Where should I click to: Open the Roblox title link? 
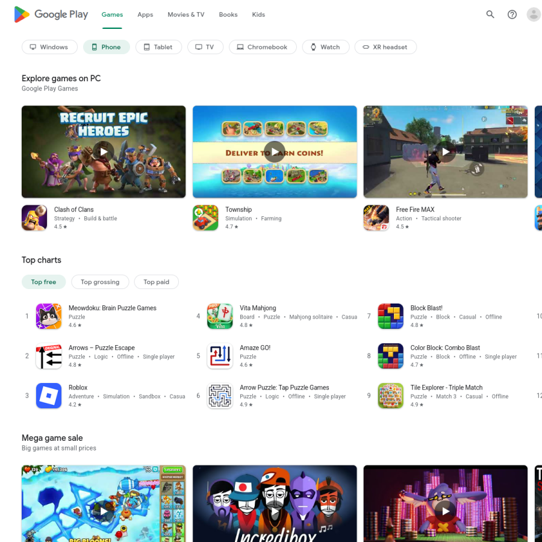78,387
